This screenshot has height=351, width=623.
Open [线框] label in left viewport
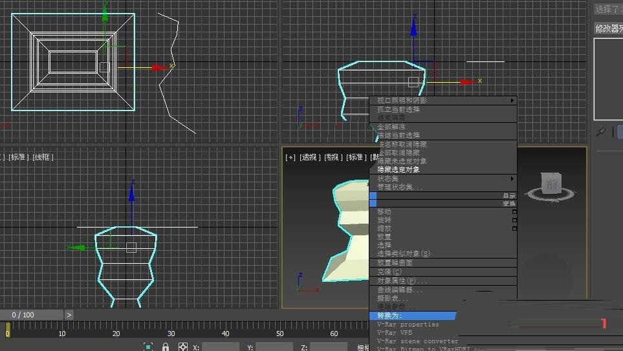[43, 157]
